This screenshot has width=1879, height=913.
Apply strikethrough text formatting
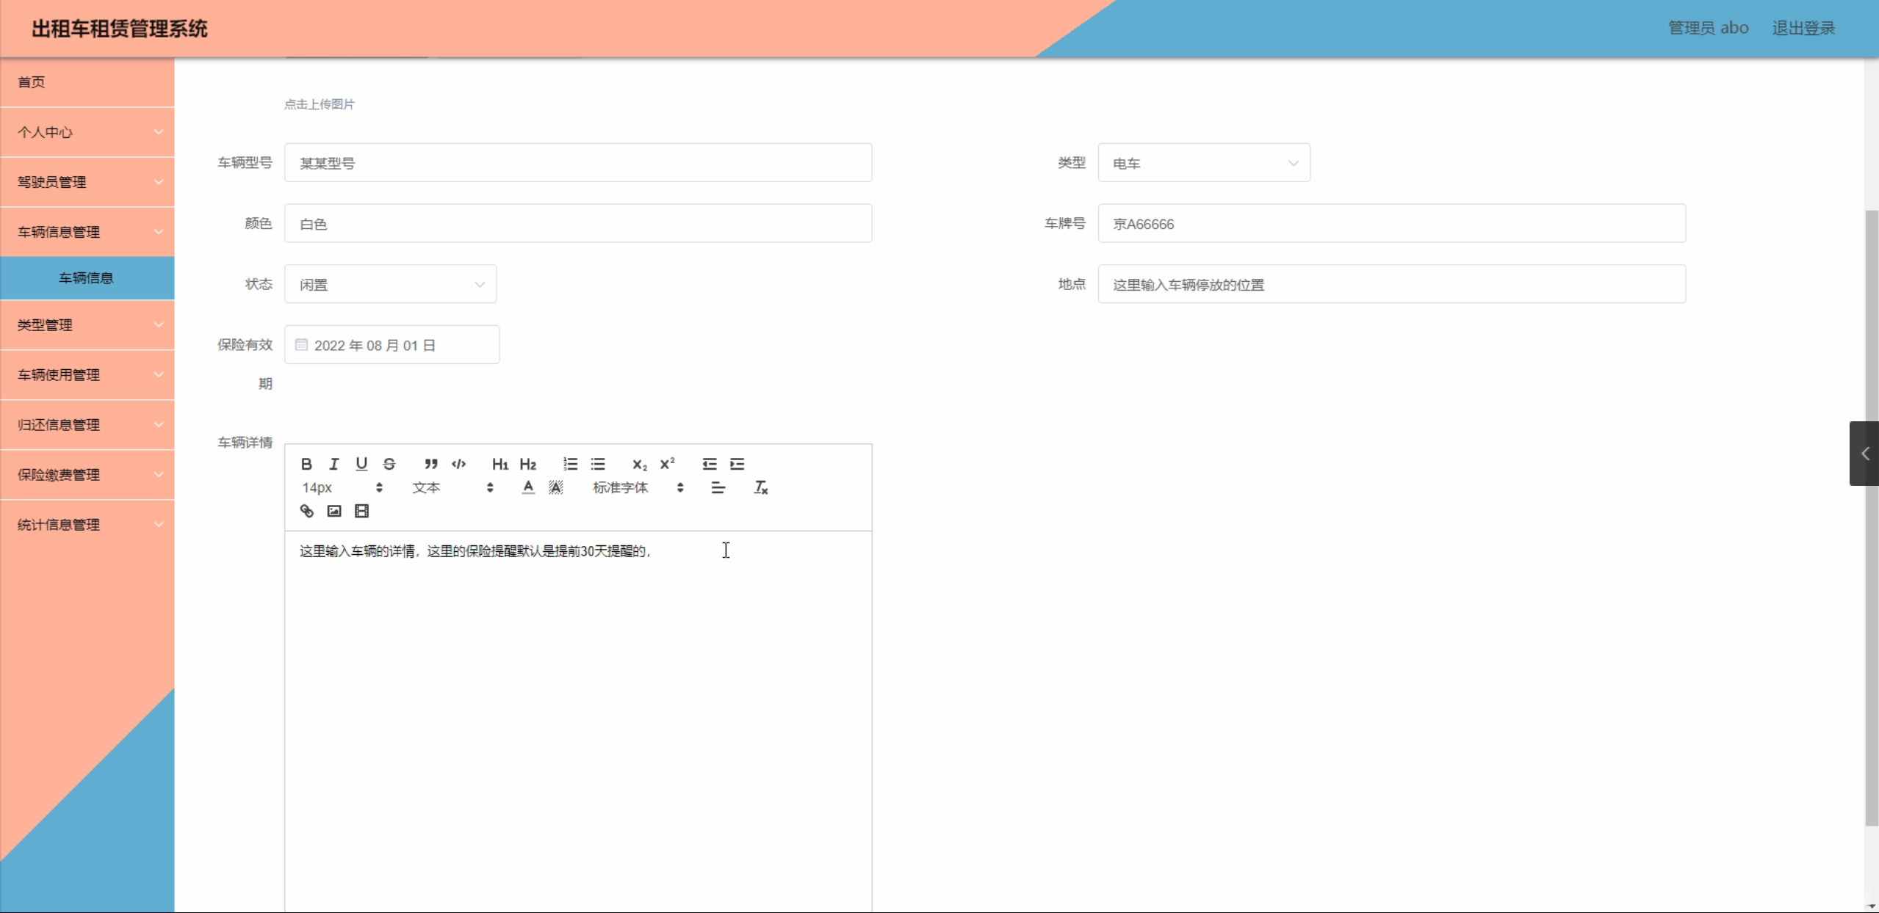pyautogui.click(x=389, y=464)
